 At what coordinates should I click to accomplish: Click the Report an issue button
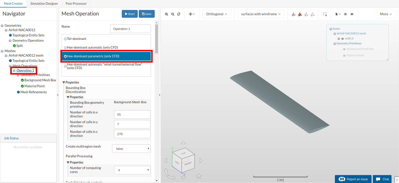point(353,179)
